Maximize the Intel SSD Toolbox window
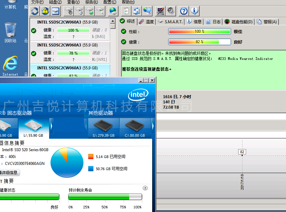This screenshot has width=286, height=212. tap(146, 80)
